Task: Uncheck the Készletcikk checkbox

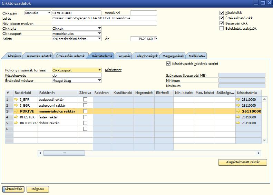Action: [x=222, y=13]
